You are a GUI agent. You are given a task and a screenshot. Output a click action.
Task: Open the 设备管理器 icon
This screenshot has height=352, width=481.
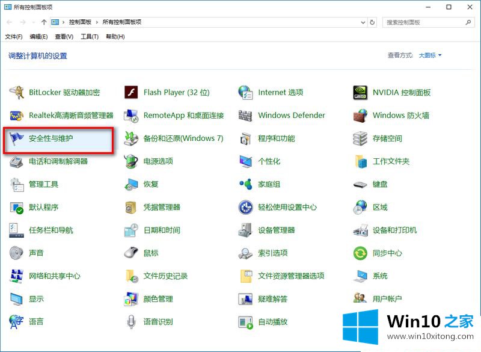tap(245, 230)
